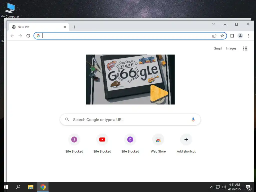Open the Route 66 doodle image
Screen dimensions: 256x192
tap(130, 79)
